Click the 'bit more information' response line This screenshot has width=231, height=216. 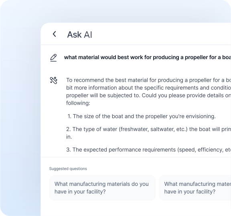pyautogui.click(x=148, y=88)
